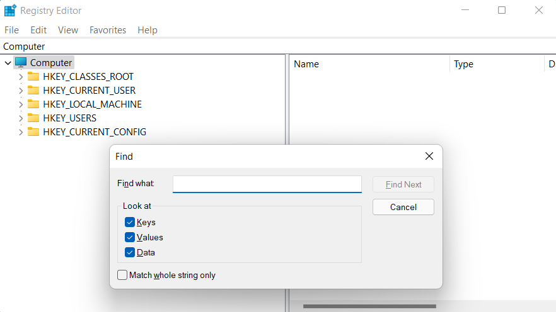
Task: Disable the Data checkbox
Action: (x=130, y=252)
